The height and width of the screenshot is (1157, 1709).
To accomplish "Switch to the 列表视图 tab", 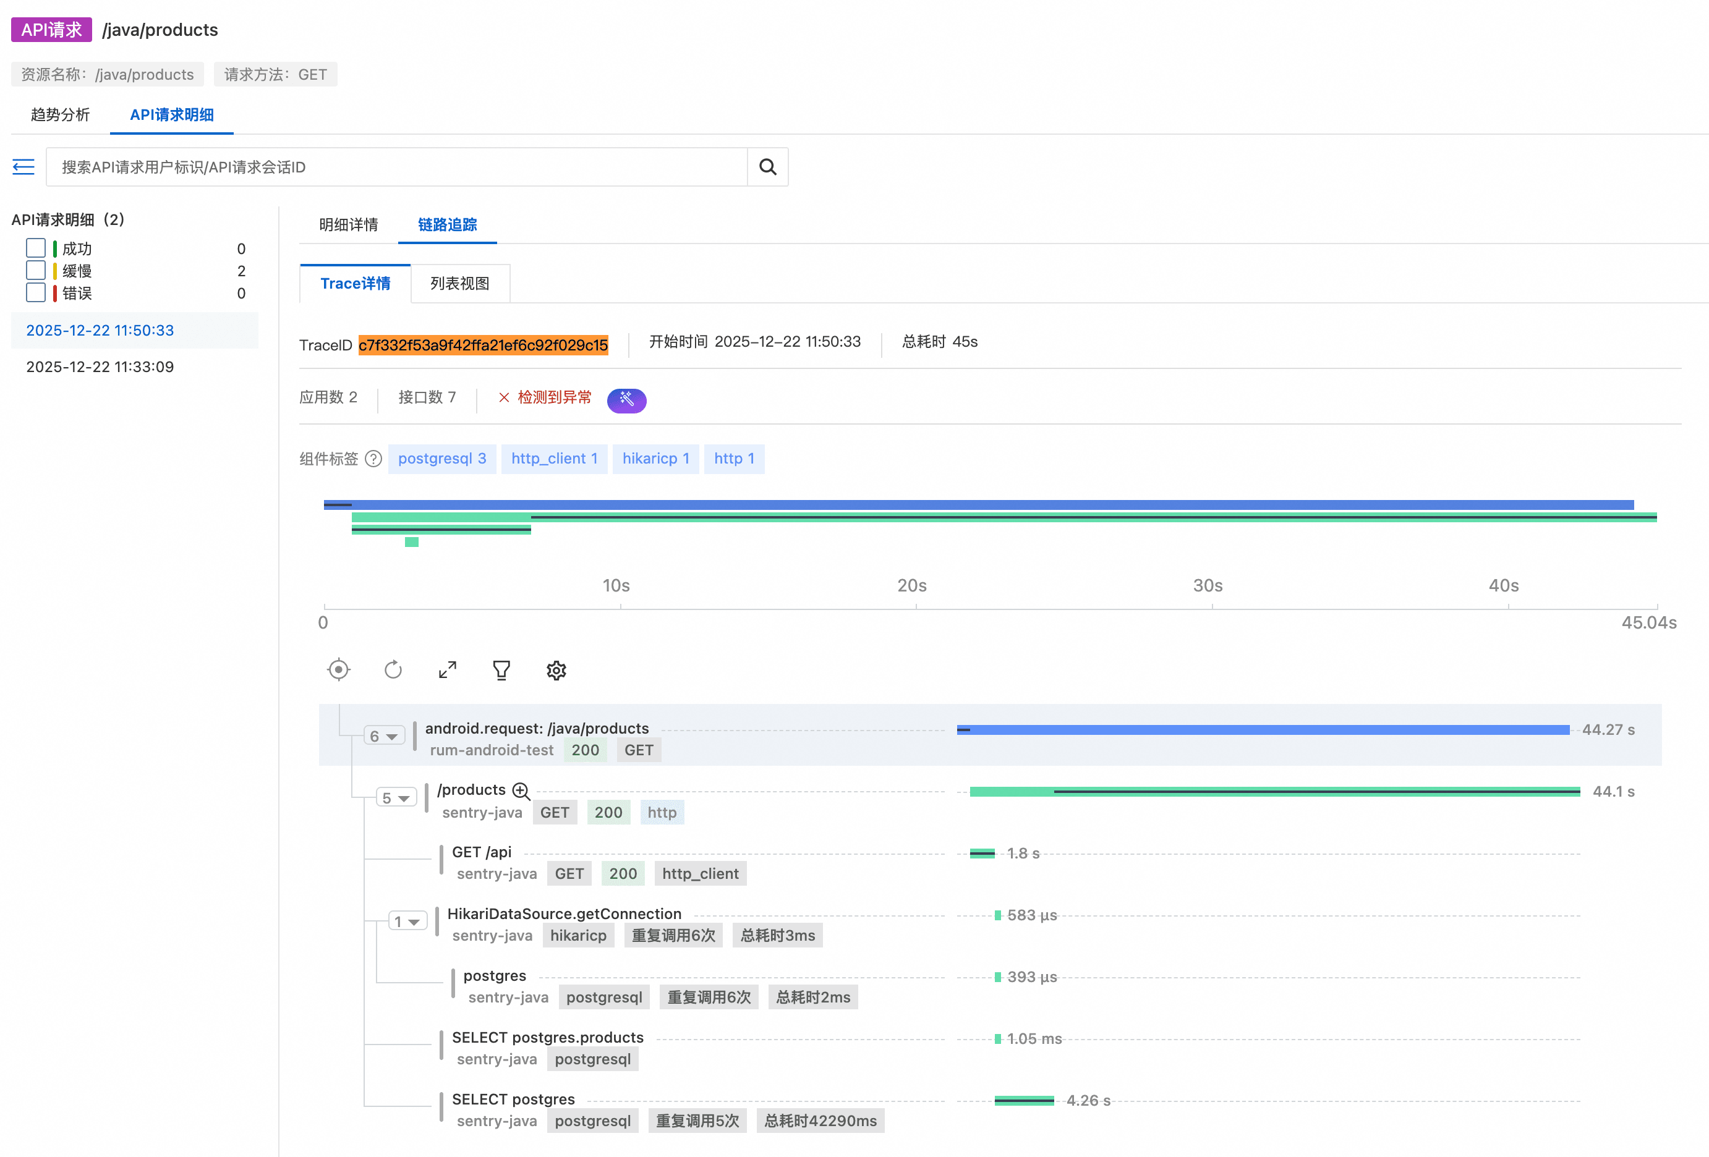I will click(x=459, y=283).
